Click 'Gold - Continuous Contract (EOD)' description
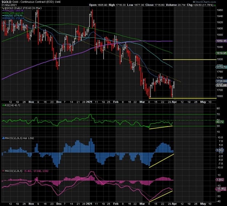 click(x=33, y=2)
